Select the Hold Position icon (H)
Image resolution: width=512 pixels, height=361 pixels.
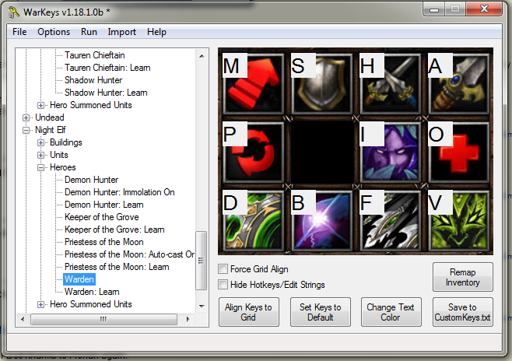coord(390,83)
